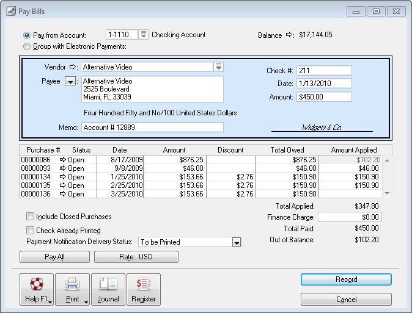The image size is (412, 313).
Task: Click the Total Applied value $347.80
Action: point(367,206)
